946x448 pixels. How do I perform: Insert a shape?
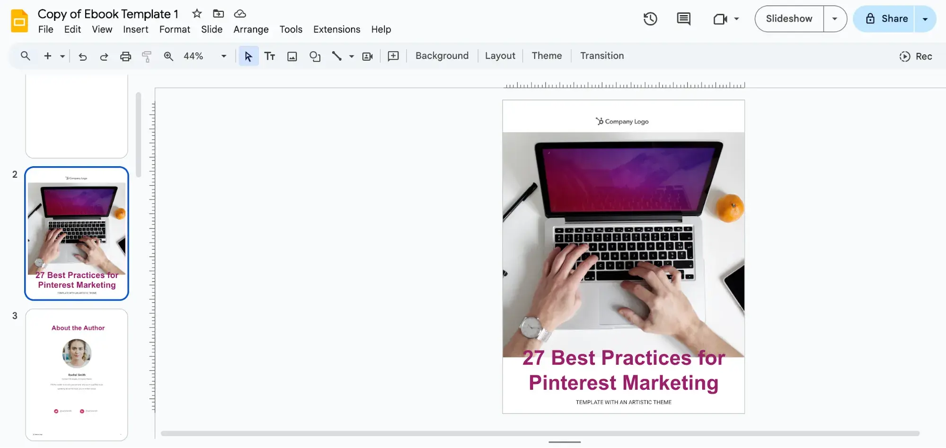(315, 56)
